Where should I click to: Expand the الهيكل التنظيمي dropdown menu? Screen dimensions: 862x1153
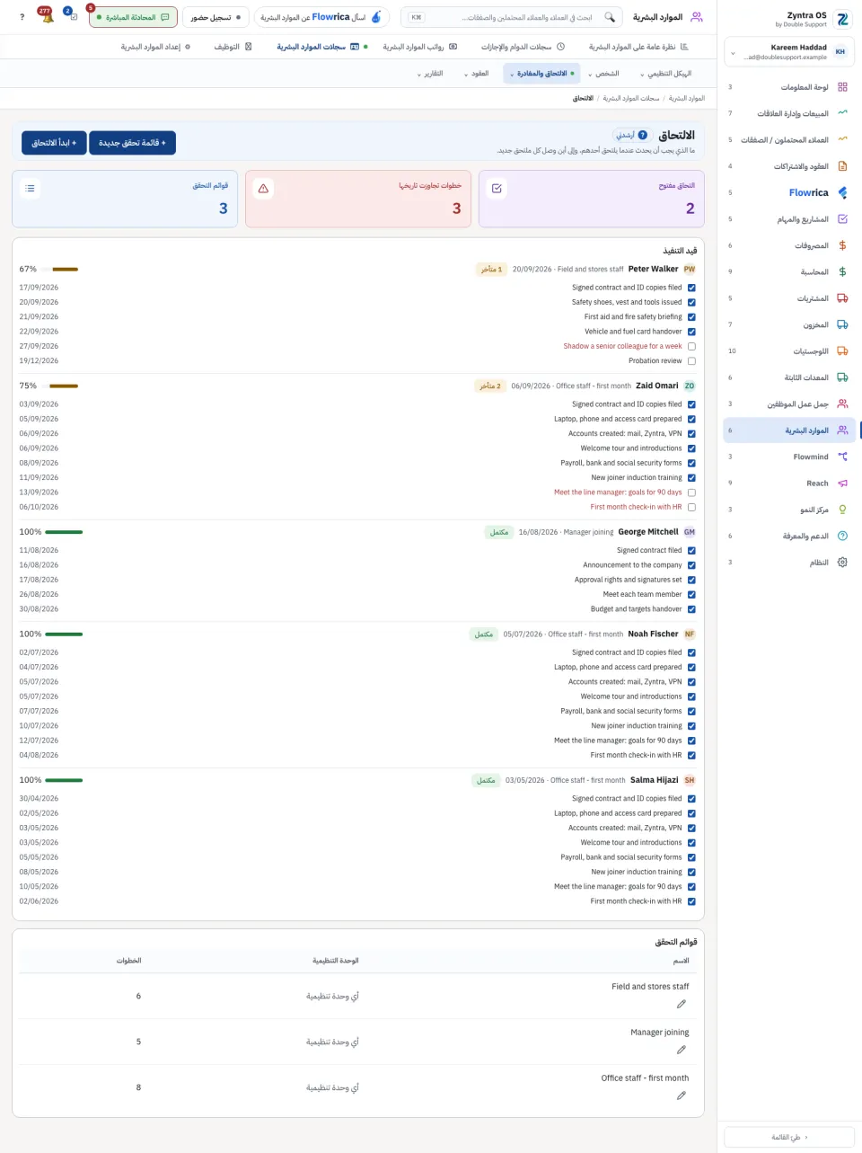[x=667, y=74]
